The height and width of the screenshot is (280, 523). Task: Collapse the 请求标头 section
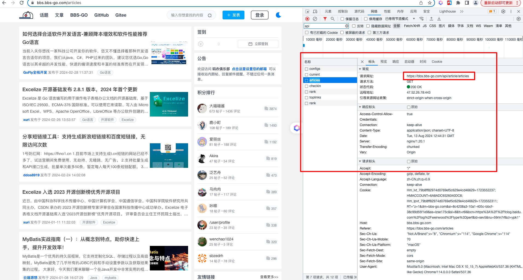pos(360,161)
